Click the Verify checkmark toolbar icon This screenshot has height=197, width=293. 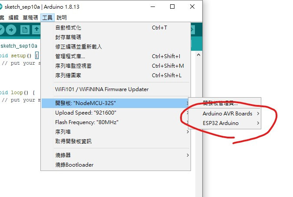(1, 30)
